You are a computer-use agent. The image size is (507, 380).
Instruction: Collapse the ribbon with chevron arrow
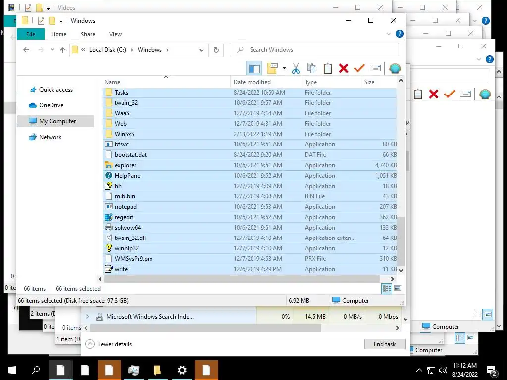pos(388,34)
